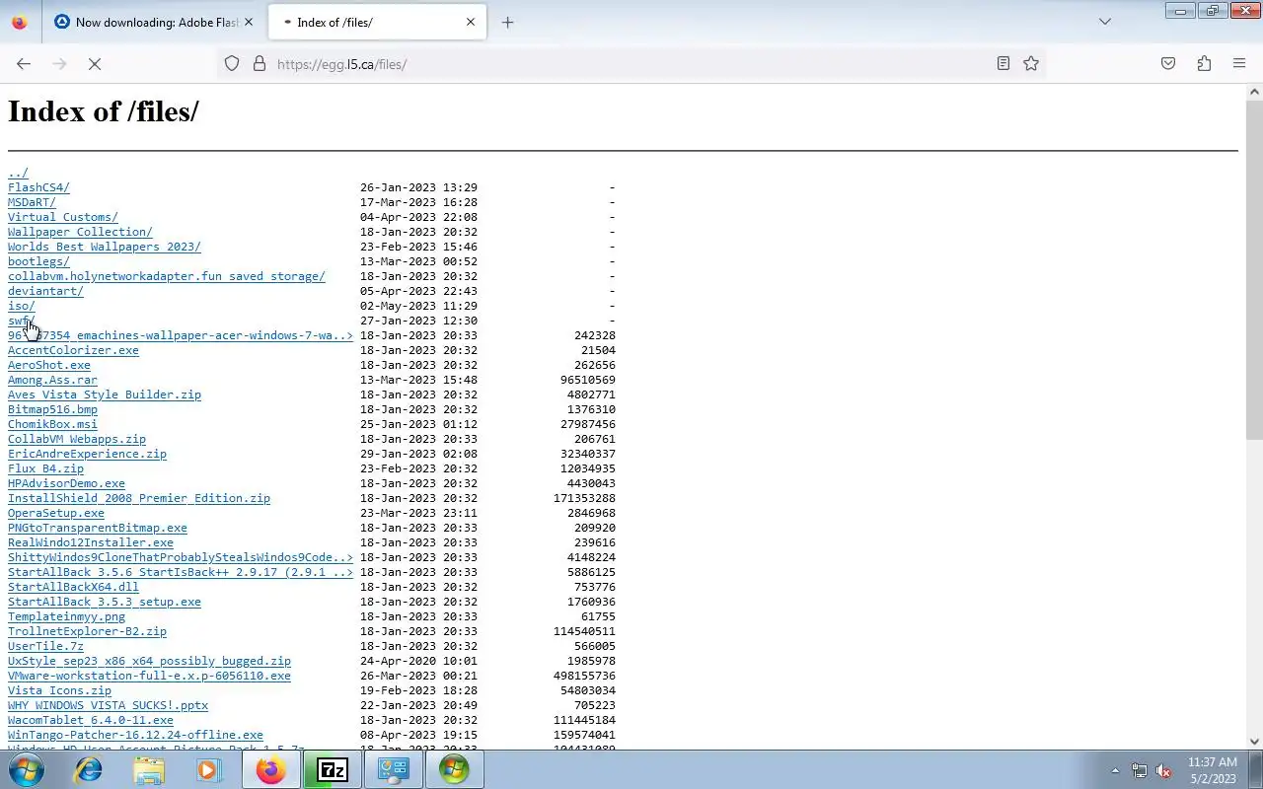Open Templateinmyy.png

[x=66, y=616]
